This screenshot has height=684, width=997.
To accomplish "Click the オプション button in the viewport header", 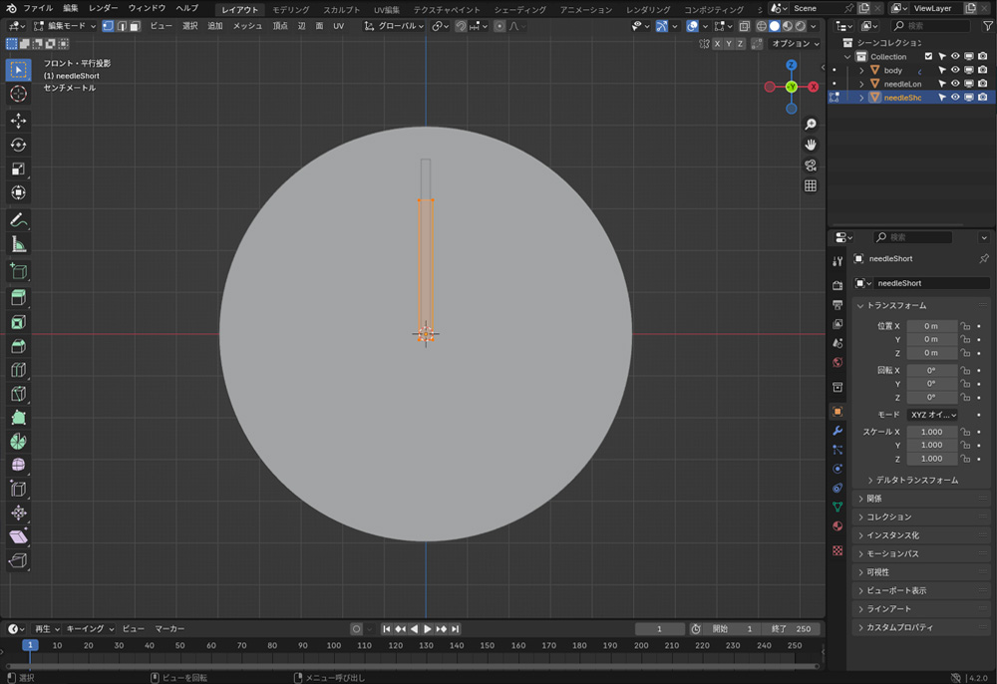I will coord(796,44).
